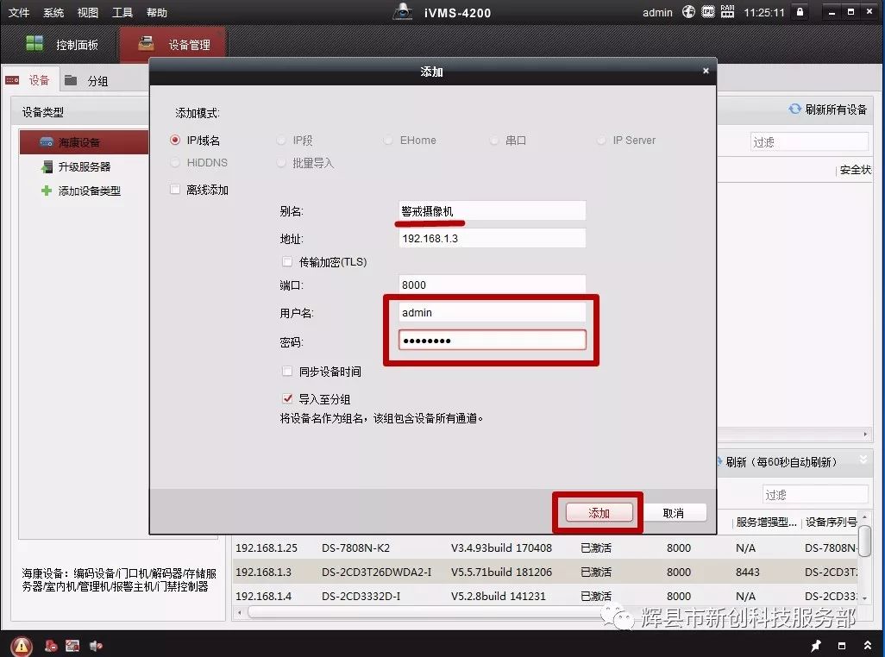Select row with IP 192.168.1.4
The height and width of the screenshot is (657, 885).
point(544,596)
